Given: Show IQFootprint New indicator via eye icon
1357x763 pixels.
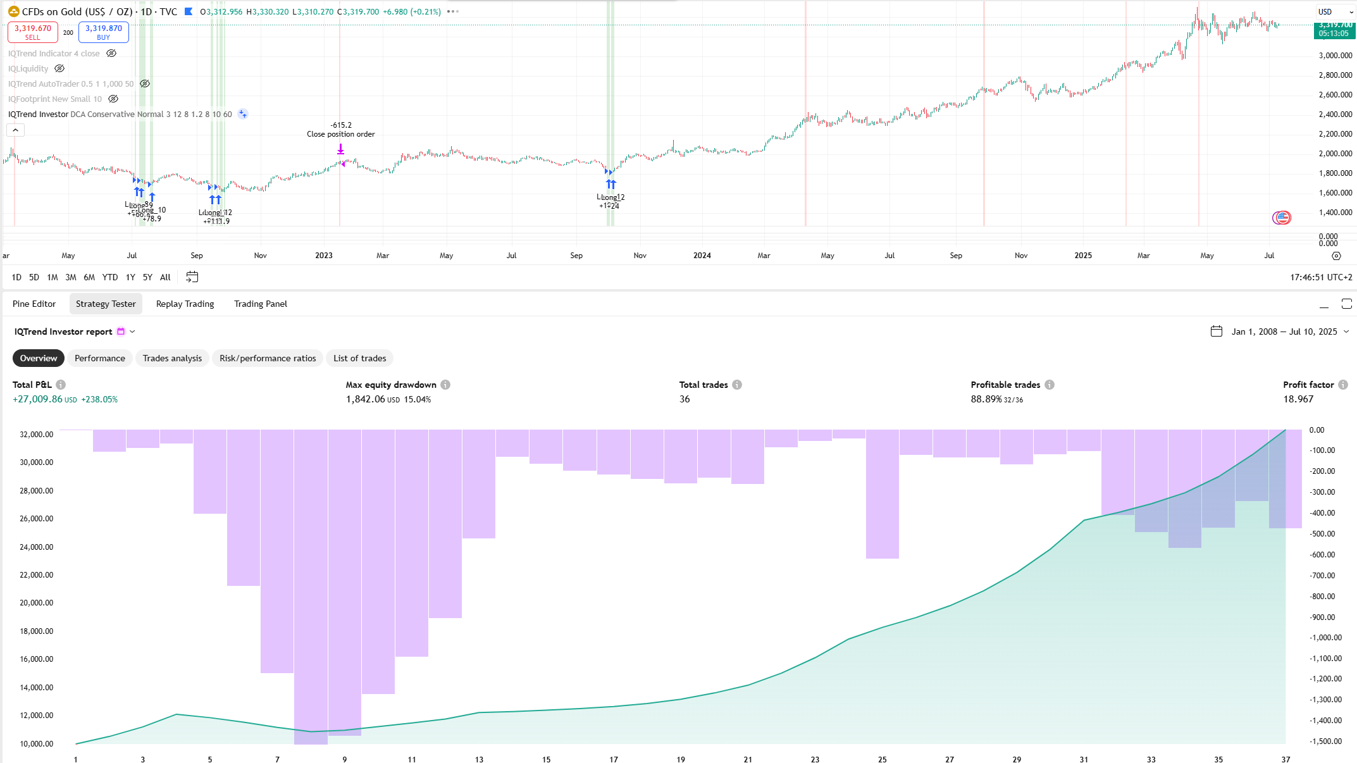Looking at the screenshot, I should 113,99.
